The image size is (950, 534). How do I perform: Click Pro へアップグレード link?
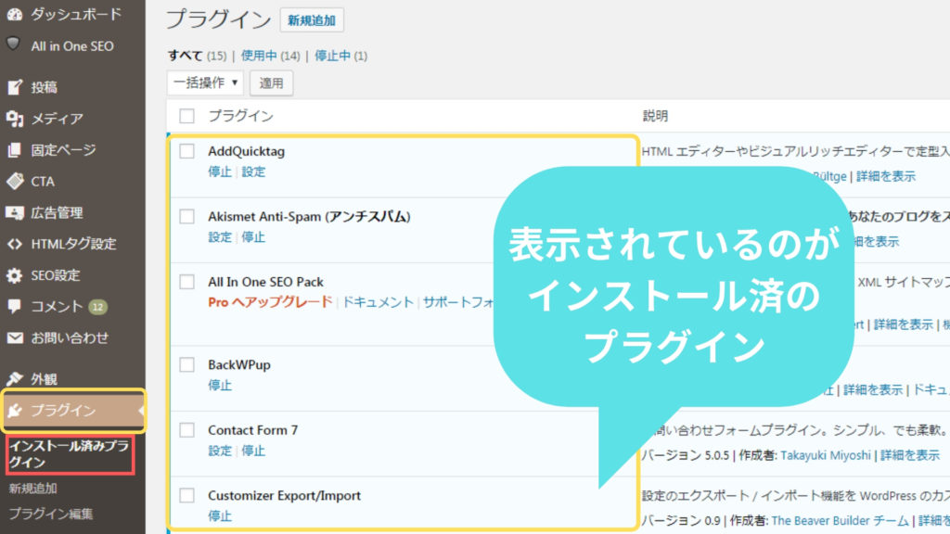[270, 302]
